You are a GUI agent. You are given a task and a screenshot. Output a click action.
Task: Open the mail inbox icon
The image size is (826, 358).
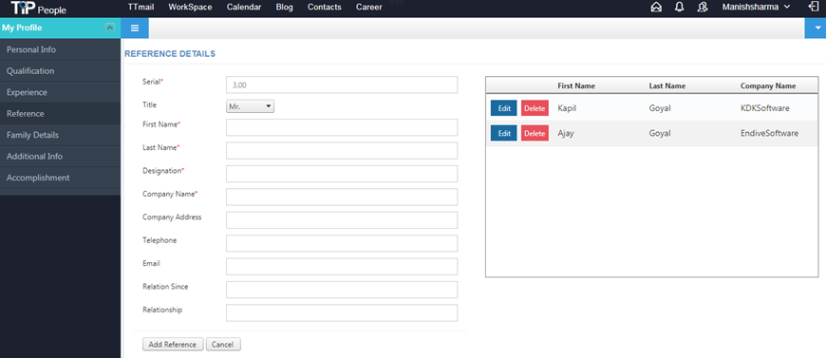656,8
